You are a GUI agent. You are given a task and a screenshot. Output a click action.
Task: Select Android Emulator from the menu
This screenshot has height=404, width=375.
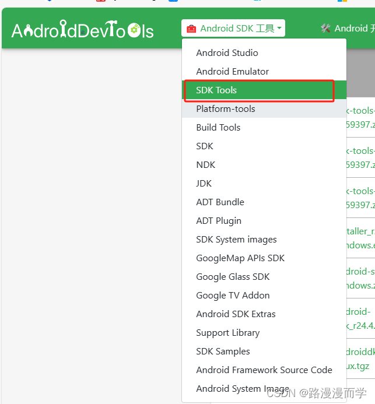coord(264,71)
